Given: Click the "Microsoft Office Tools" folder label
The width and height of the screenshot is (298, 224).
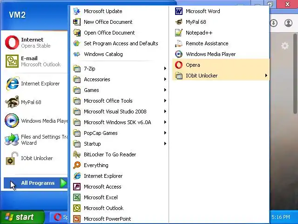Looking at the screenshot, I should coord(108,101).
